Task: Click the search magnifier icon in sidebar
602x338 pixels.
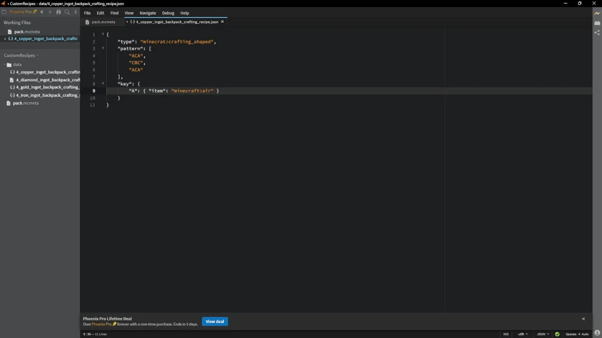Action: point(67,12)
